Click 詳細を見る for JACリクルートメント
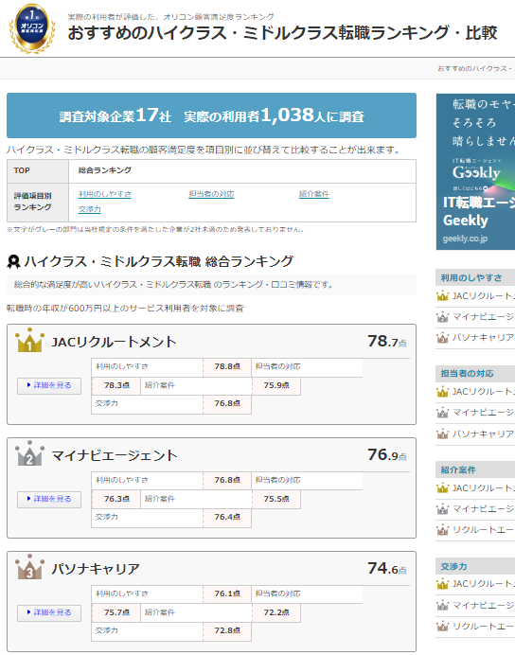 click(49, 385)
